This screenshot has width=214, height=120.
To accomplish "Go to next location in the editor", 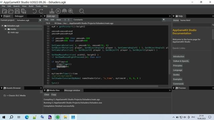I will 69,20.
